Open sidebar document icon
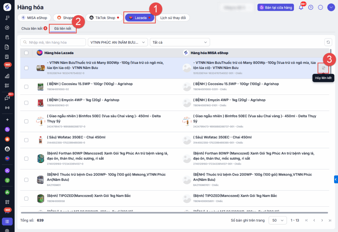The image size is (338, 232). tap(7, 47)
